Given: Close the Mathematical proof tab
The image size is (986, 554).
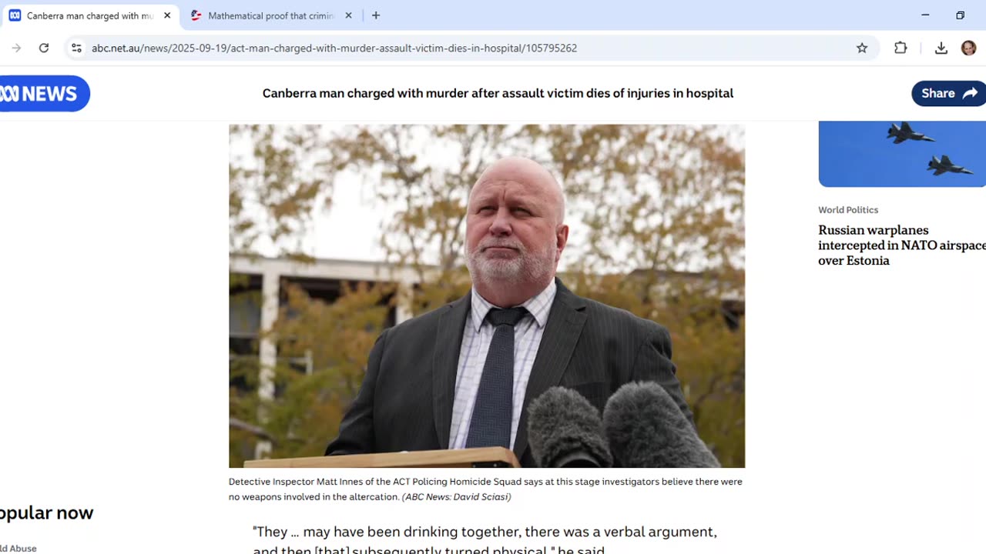Looking at the screenshot, I should click(348, 15).
